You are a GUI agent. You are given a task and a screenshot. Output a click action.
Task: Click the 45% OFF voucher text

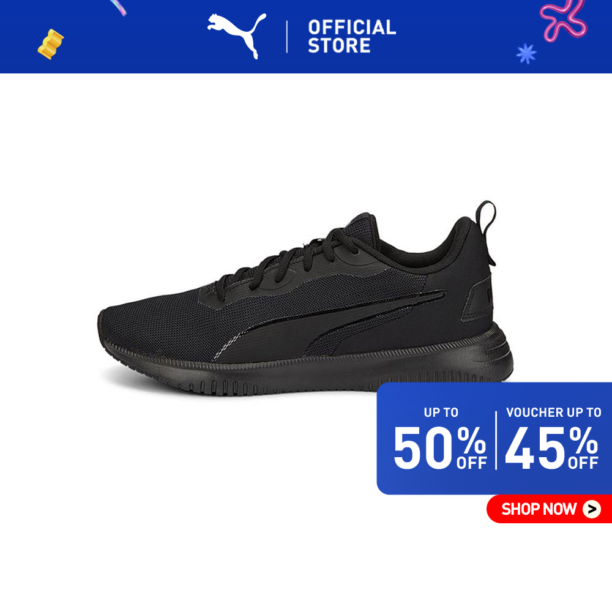[x=551, y=447]
